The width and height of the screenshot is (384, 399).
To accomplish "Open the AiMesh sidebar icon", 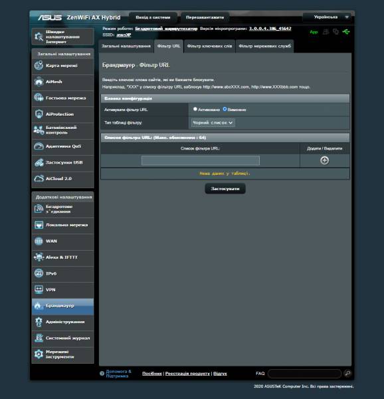I will (39, 82).
